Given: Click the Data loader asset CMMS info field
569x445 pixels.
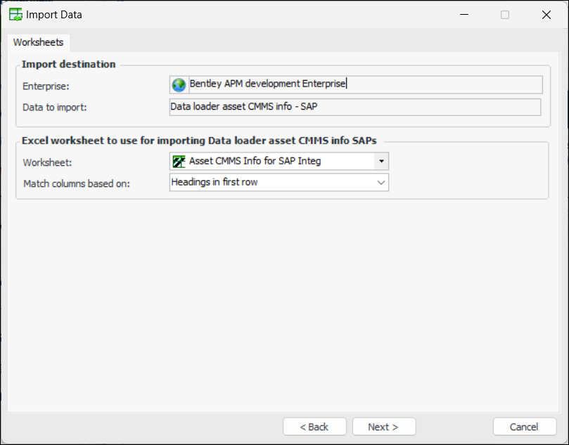Looking at the screenshot, I should (x=354, y=107).
